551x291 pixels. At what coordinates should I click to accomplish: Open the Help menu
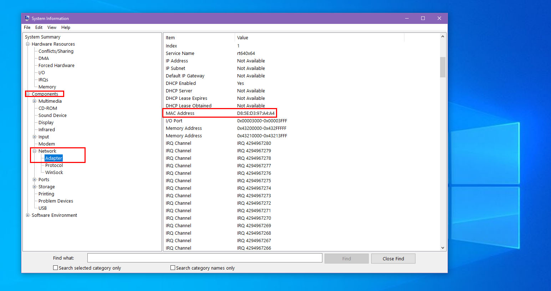click(66, 27)
